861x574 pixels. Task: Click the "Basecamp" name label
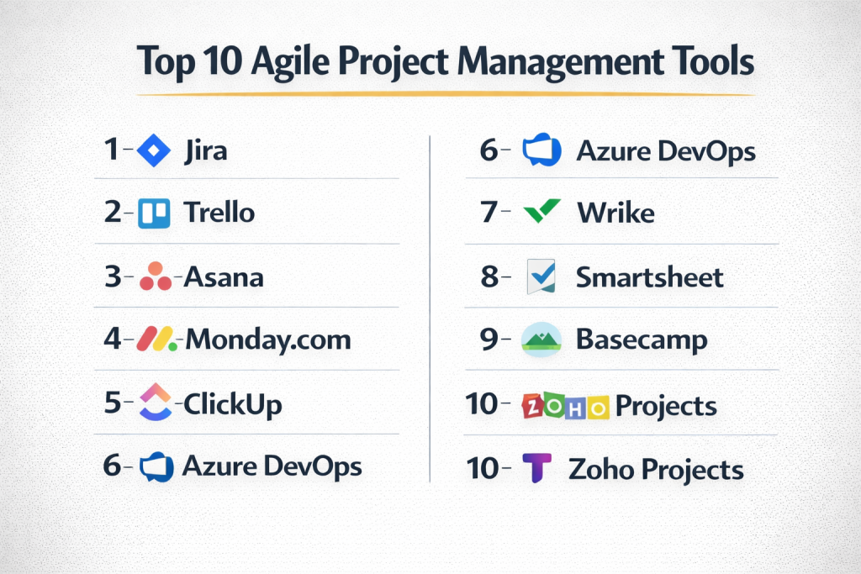641,340
